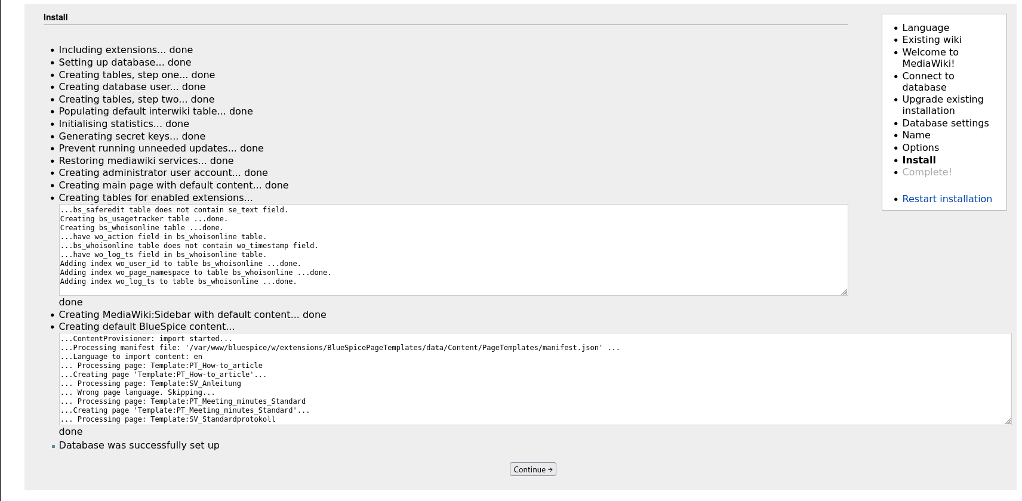Viewport: 1022px width, 501px height.
Task: Click the Install page heading
Action: [56, 17]
